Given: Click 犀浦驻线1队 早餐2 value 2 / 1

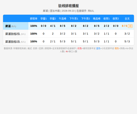Looking at the screenshot, I should pyautogui.click(x=53, y=42).
